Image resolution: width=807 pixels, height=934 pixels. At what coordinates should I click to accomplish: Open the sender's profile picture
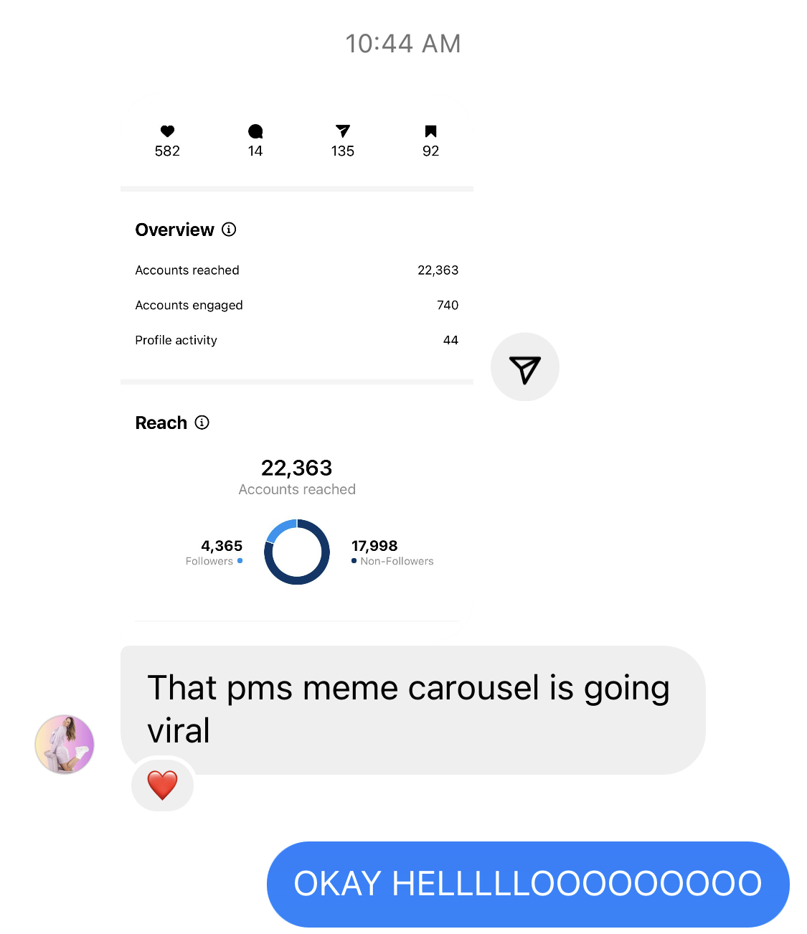[65, 745]
